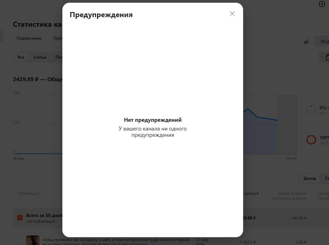Click the 04 апр date label
This screenshot has height=245, width=329.
[292, 158]
